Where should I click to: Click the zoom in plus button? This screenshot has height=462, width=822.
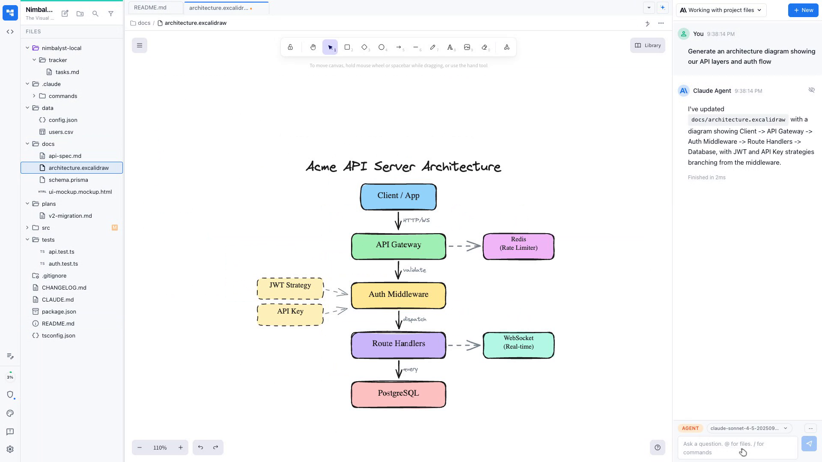(181, 447)
